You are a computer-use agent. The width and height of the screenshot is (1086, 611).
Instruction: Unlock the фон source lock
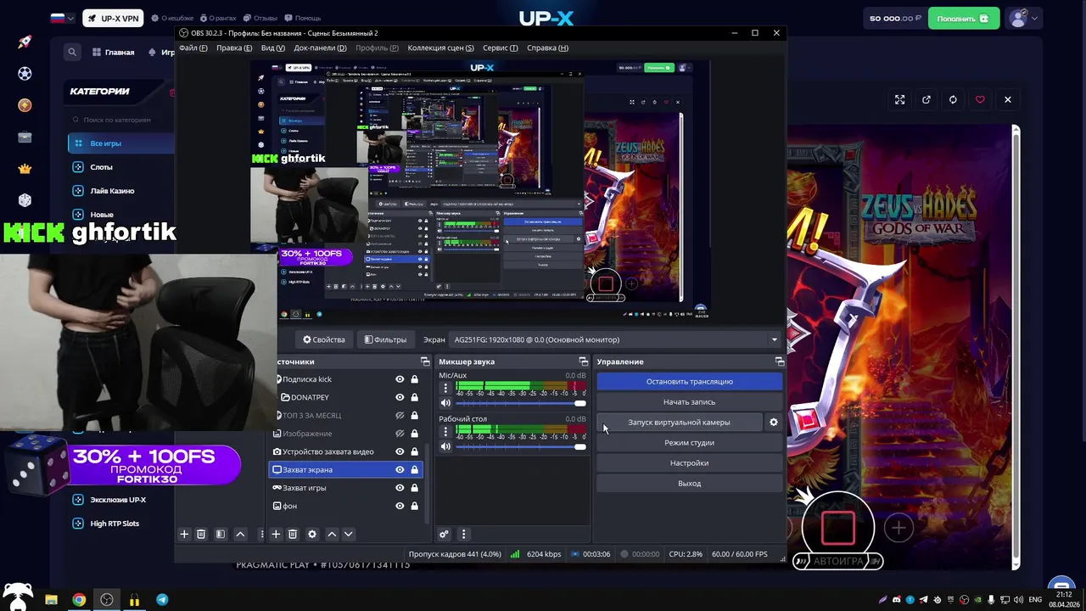tap(415, 506)
